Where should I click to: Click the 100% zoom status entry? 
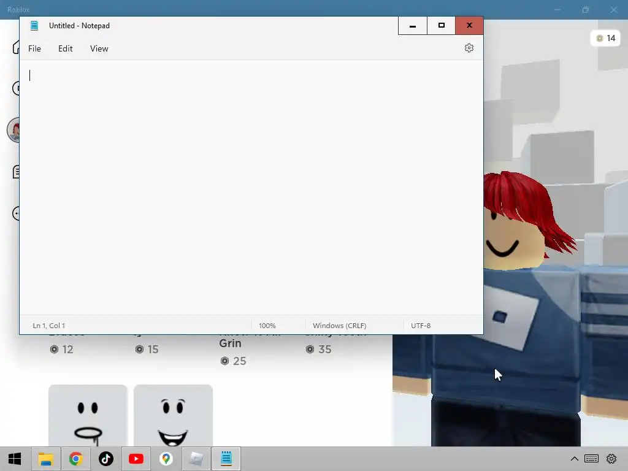pos(267,326)
